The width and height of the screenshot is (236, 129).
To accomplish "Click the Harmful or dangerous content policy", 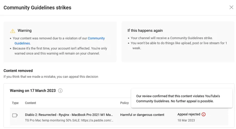I will tap(142, 115).
